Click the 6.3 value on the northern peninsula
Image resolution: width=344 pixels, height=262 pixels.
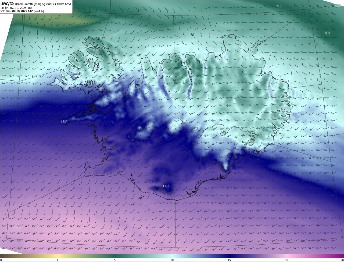click(x=189, y=62)
